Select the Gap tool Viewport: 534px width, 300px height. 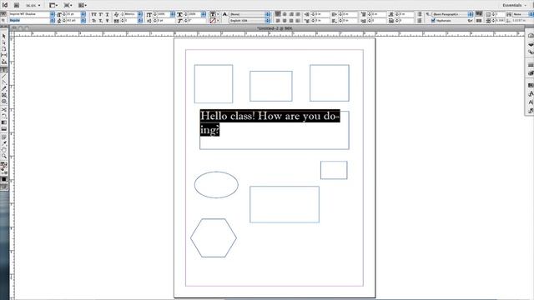click(x=3, y=55)
